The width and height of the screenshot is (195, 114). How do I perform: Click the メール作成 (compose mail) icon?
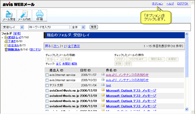click(x=24, y=15)
